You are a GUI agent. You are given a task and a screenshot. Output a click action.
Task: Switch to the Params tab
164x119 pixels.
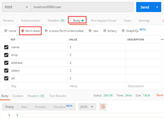[x=8, y=21]
